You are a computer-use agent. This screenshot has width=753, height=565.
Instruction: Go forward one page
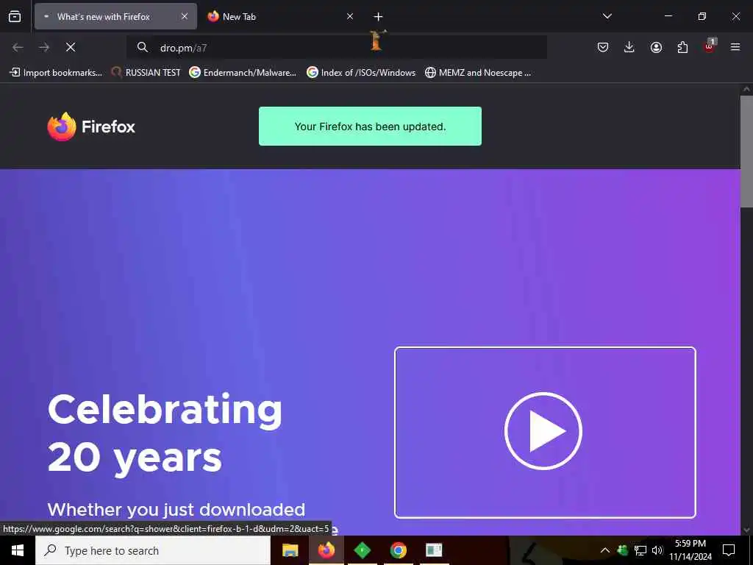(x=43, y=47)
